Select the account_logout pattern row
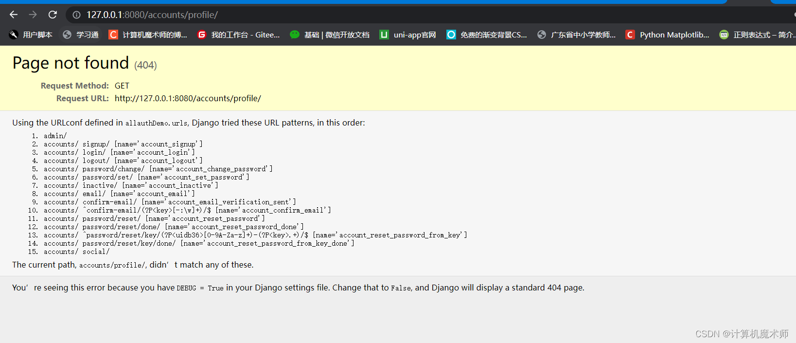Image resolution: width=796 pixels, height=343 pixels. [123, 161]
